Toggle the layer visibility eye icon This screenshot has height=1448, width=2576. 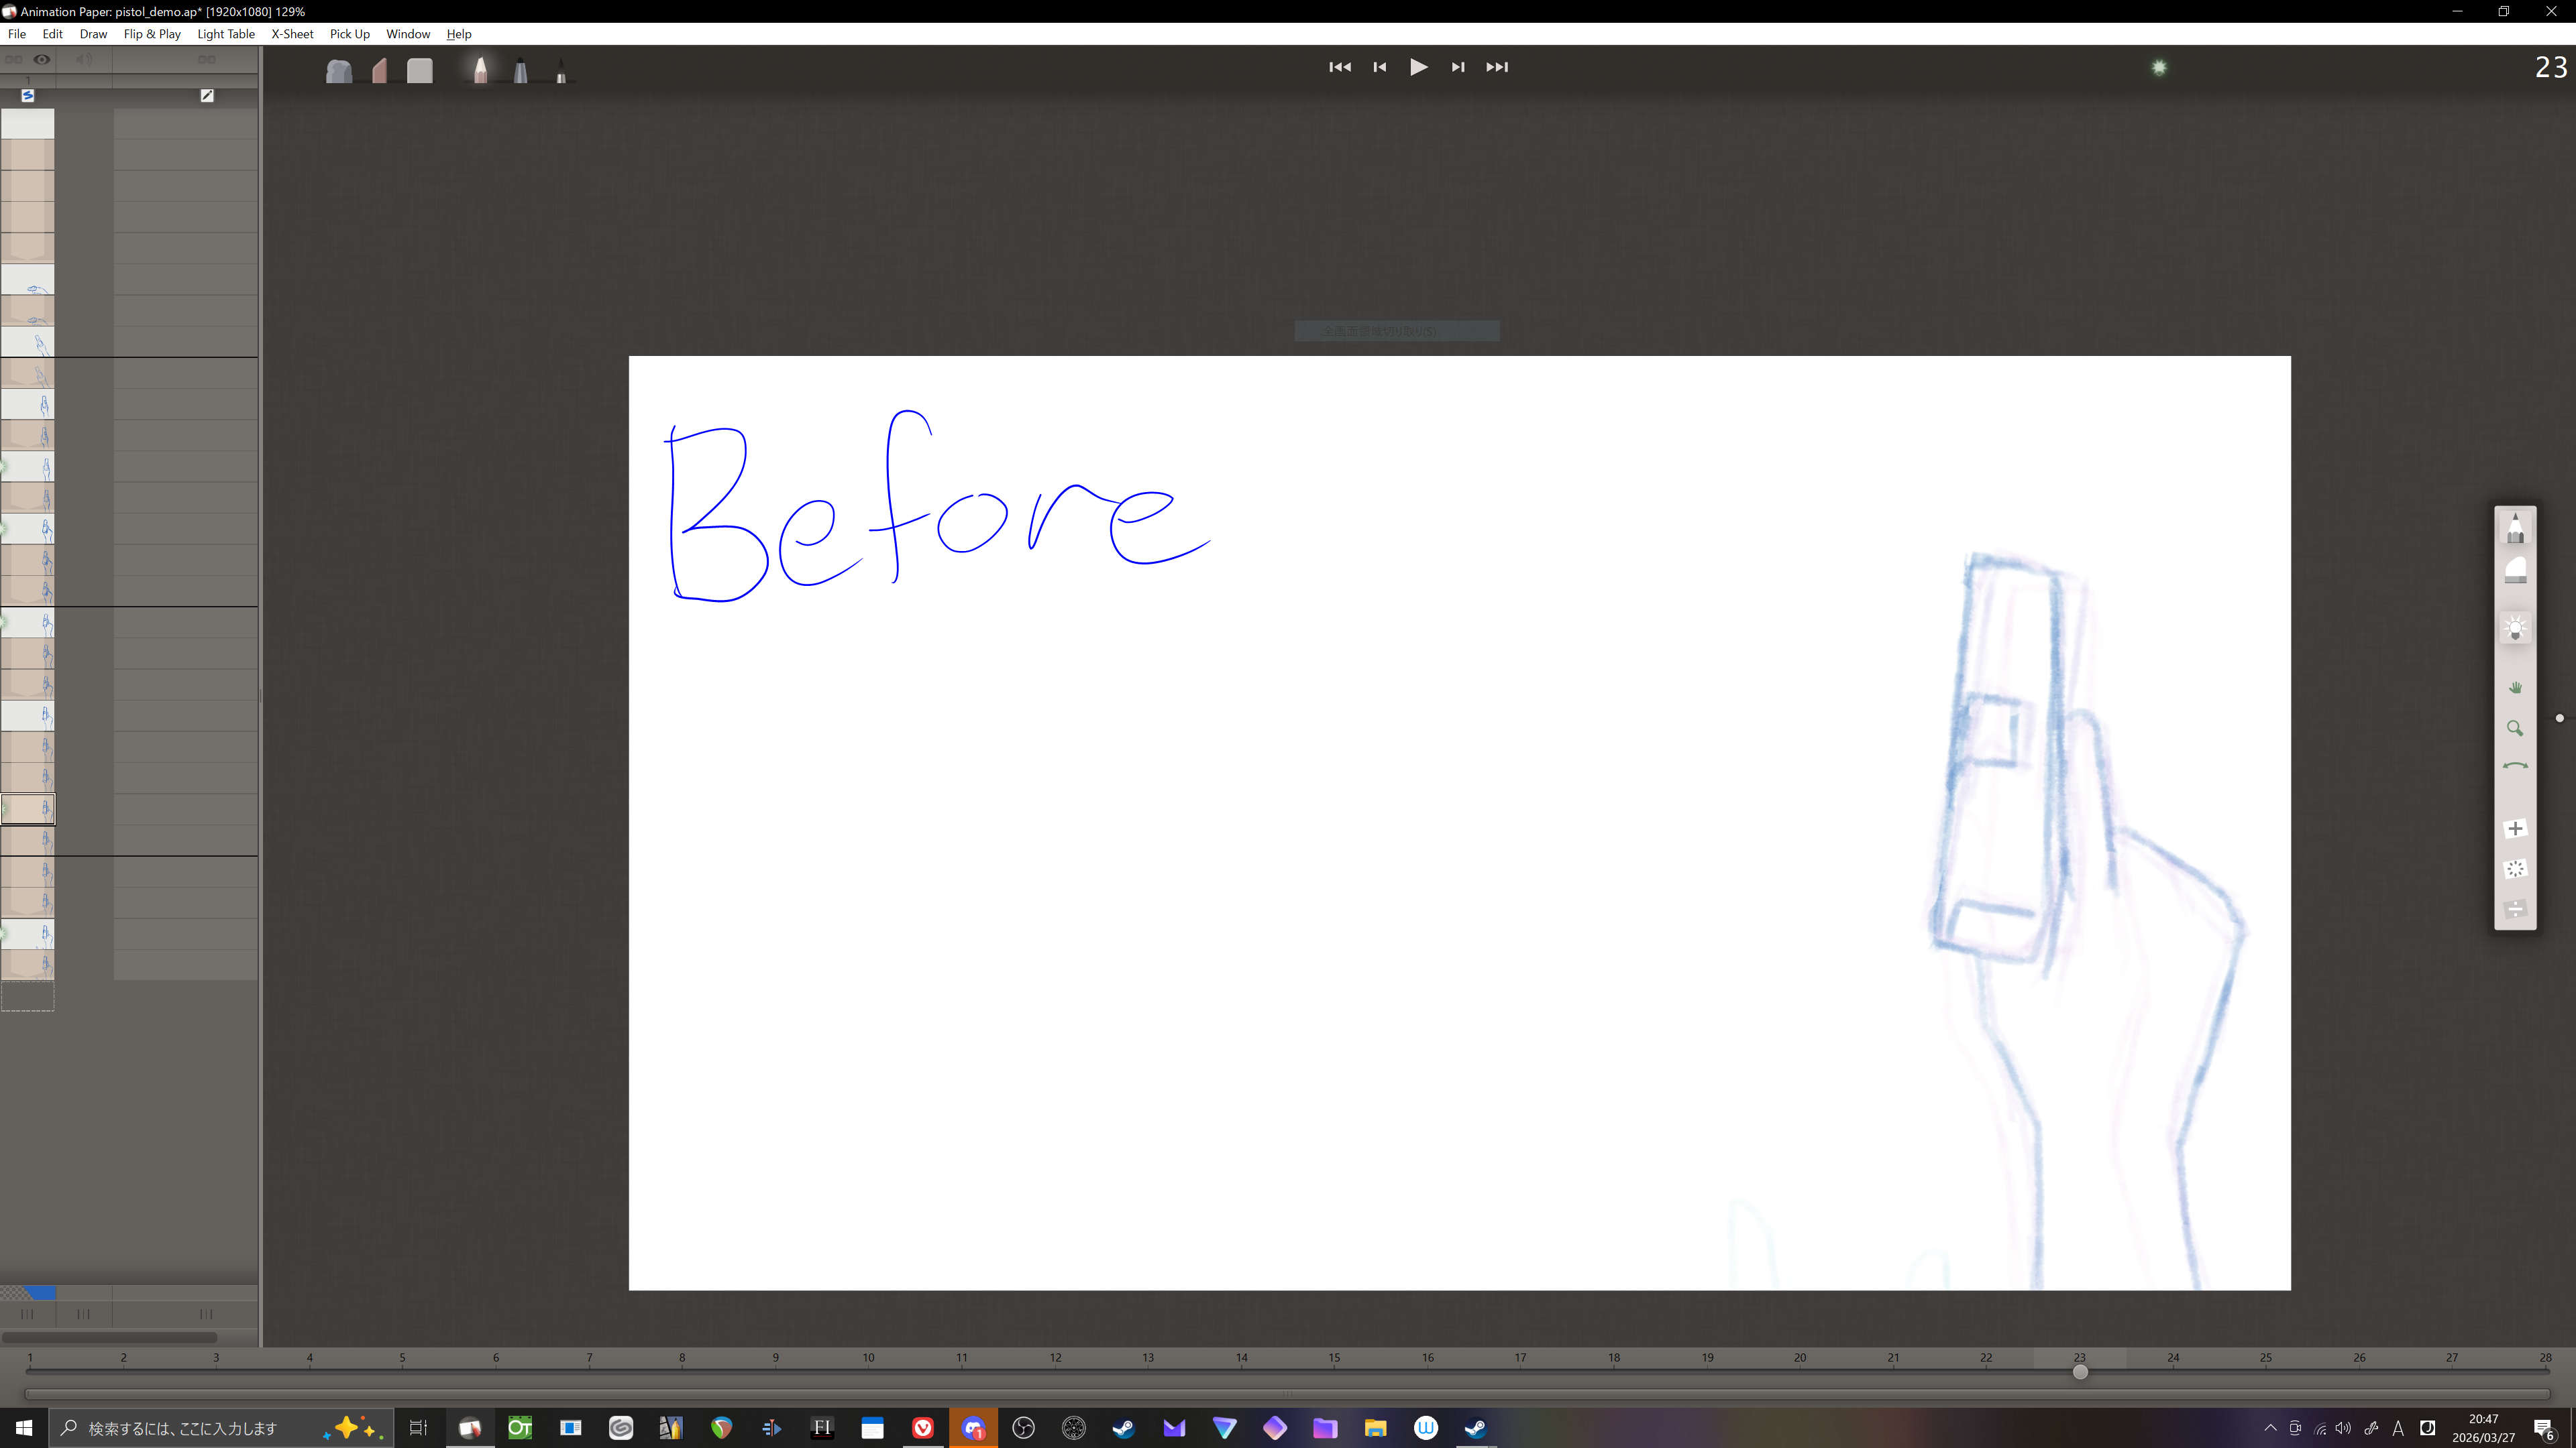click(x=42, y=59)
